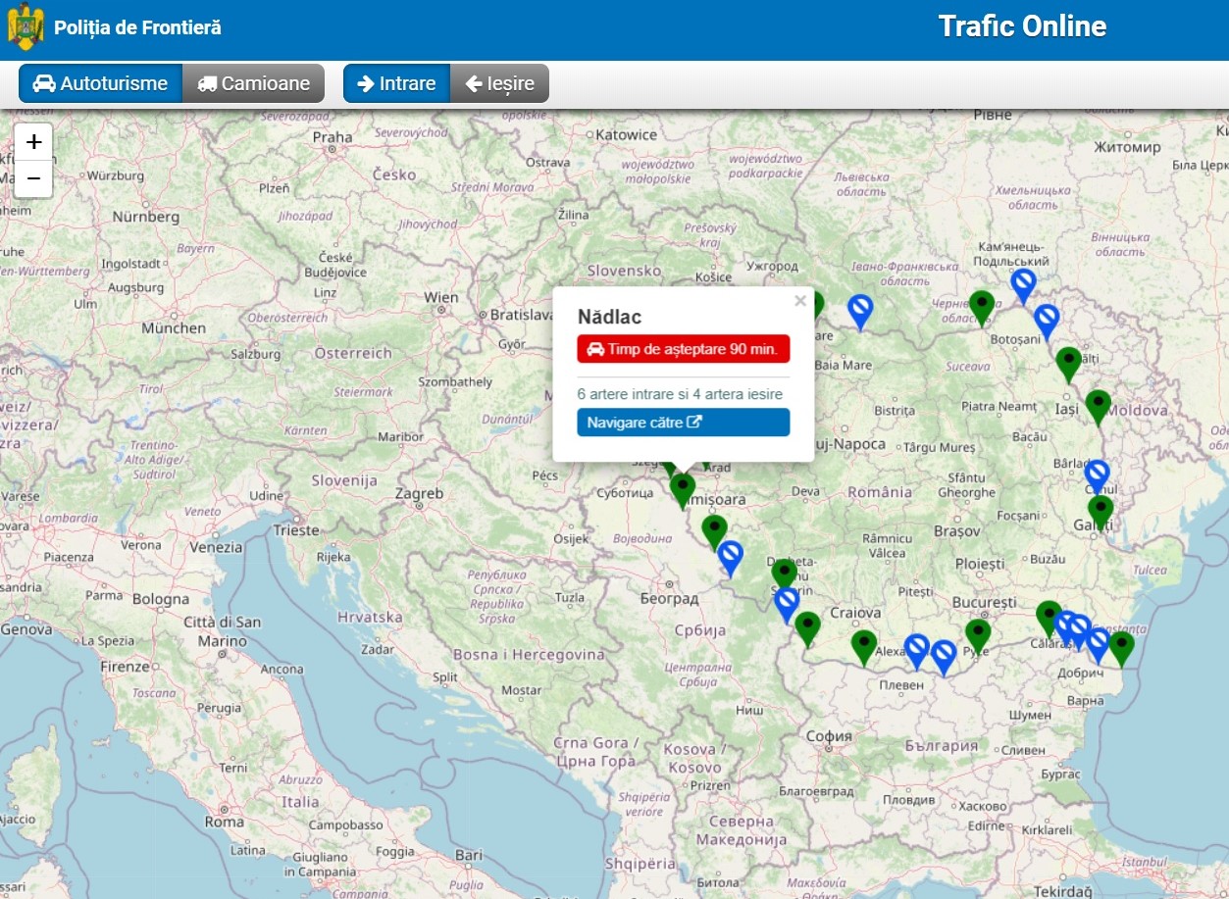
Task: Click the Romanian Border Police coat of arms logo
Action: point(26,27)
